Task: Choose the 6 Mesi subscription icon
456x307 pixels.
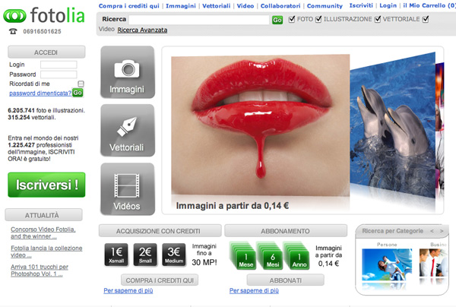Action: coord(271,256)
